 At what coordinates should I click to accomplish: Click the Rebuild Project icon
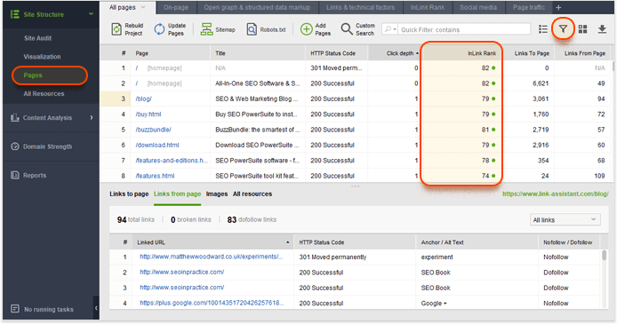(116, 29)
